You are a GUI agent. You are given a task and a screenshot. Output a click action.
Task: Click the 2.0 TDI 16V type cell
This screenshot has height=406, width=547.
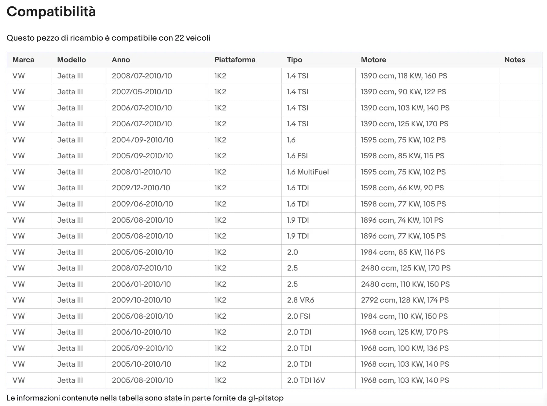[306, 380]
